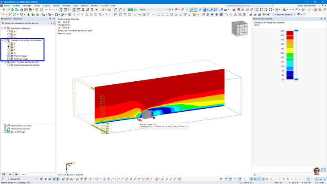Go to previous navigator result type arrow

[x=51, y=23]
